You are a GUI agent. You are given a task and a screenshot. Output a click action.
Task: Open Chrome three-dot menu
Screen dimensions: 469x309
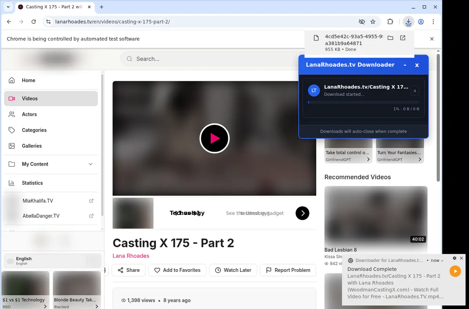(433, 22)
